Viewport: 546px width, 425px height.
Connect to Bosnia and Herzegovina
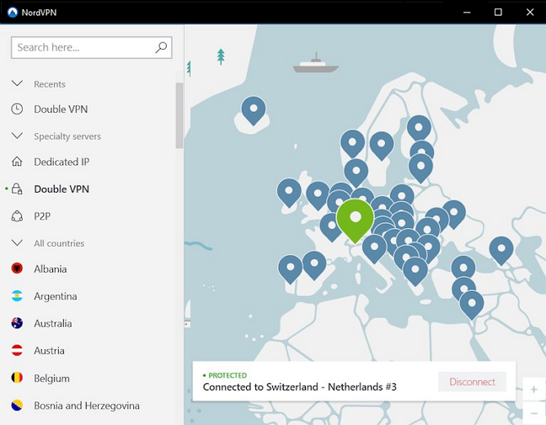coord(87,406)
